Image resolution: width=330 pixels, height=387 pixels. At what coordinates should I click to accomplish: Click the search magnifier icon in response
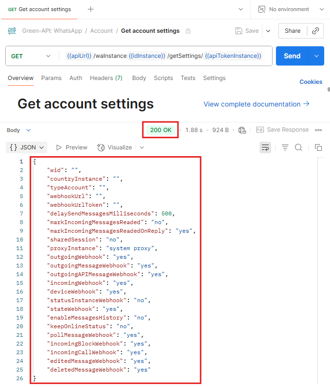pyautogui.click(x=299, y=147)
